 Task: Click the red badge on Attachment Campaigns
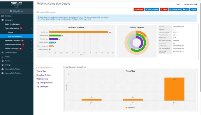tap(23, 45)
